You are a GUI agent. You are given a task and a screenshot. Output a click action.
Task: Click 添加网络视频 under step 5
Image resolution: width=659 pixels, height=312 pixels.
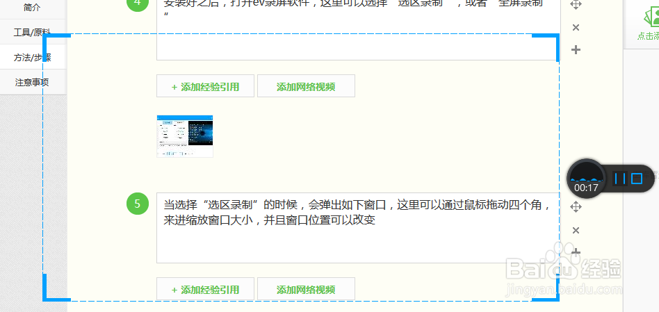click(x=306, y=289)
